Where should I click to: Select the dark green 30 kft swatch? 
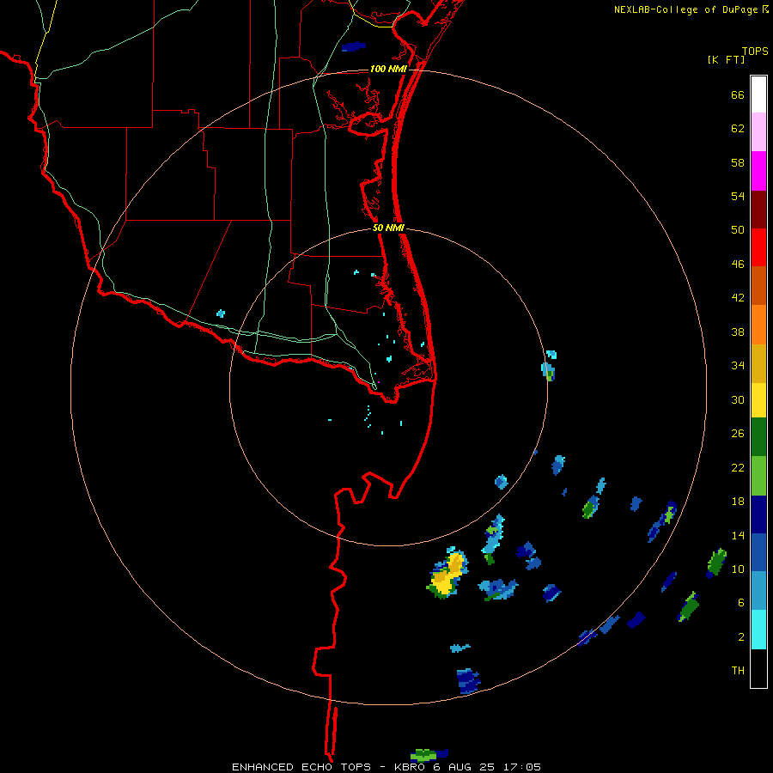758,437
